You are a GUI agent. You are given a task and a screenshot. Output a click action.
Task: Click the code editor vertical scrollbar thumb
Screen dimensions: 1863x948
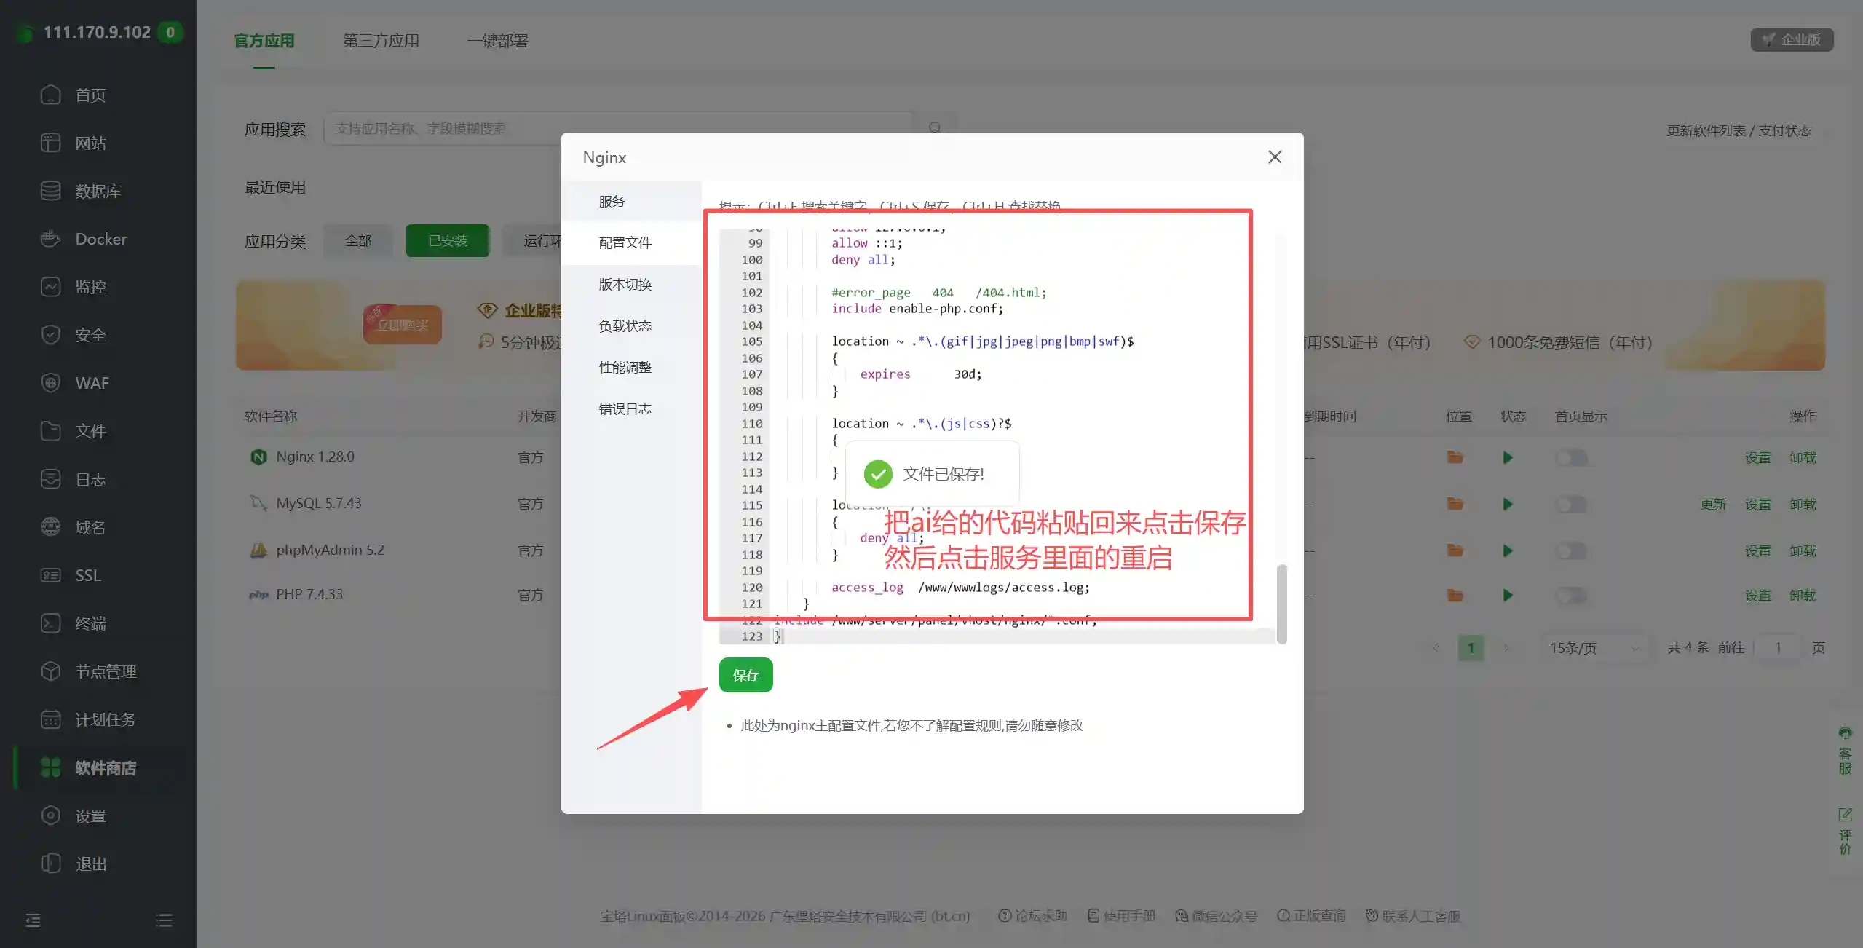tap(1281, 604)
